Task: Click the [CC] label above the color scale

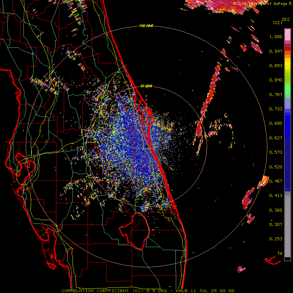Action: (278, 22)
